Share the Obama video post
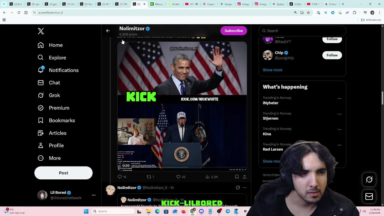This screenshot has height=216, width=384. click(x=244, y=177)
